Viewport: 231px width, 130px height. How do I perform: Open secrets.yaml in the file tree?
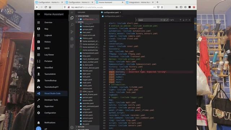point(87,115)
